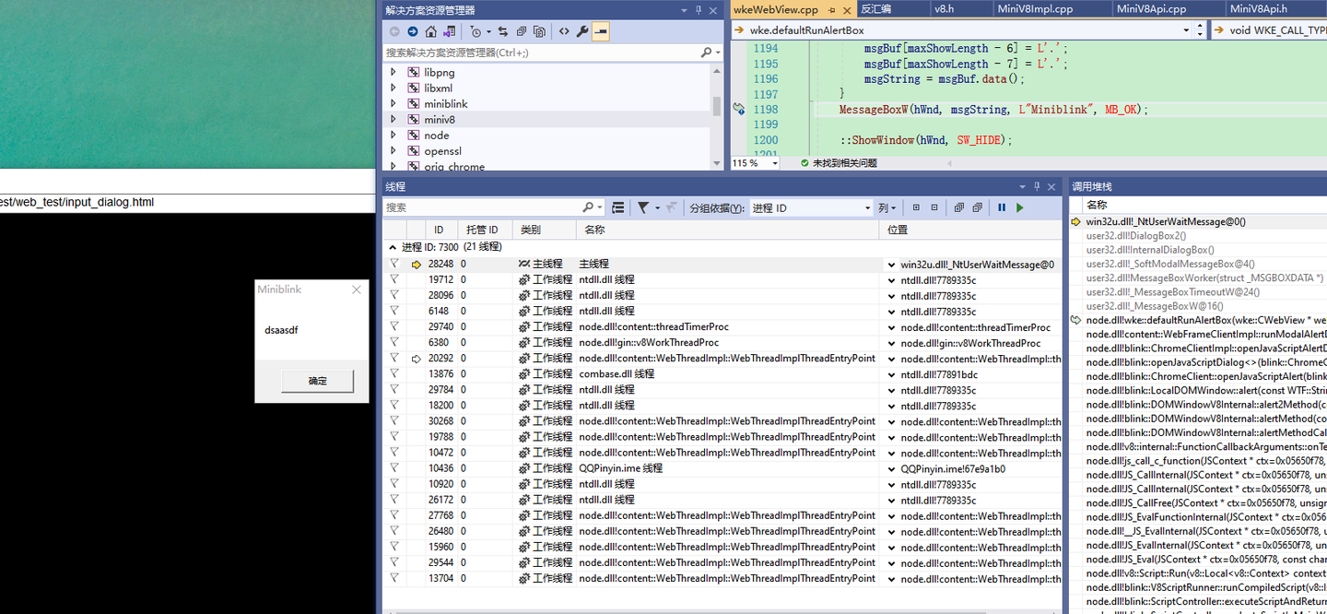Click the green Continue icon in Threads toolbar

pyautogui.click(x=1020, y=207)
